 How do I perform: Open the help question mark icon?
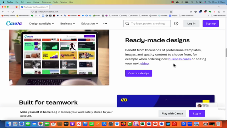[176, 23]
